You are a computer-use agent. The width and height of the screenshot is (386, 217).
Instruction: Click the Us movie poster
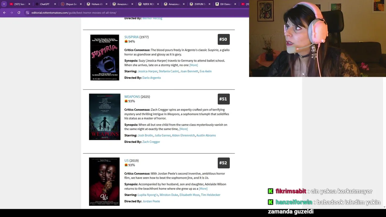[104, 182]
